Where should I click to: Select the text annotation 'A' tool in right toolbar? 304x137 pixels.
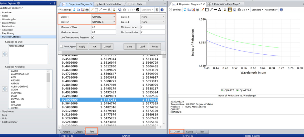tap(220, 10)
